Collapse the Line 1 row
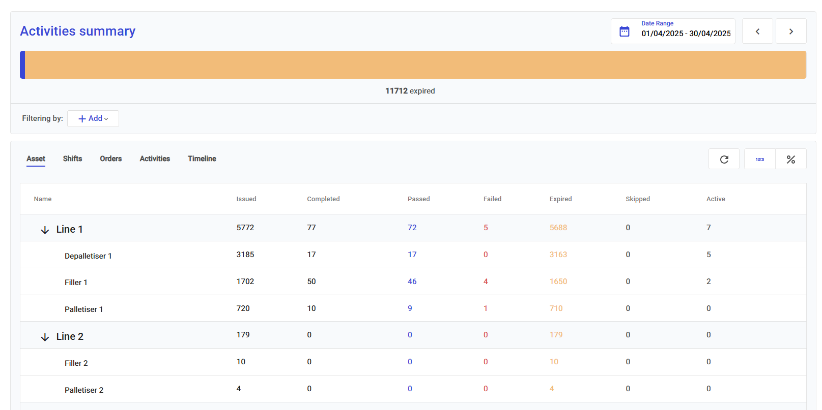The width and height of the screenshot is (822, 410). (x=45, y=230)
